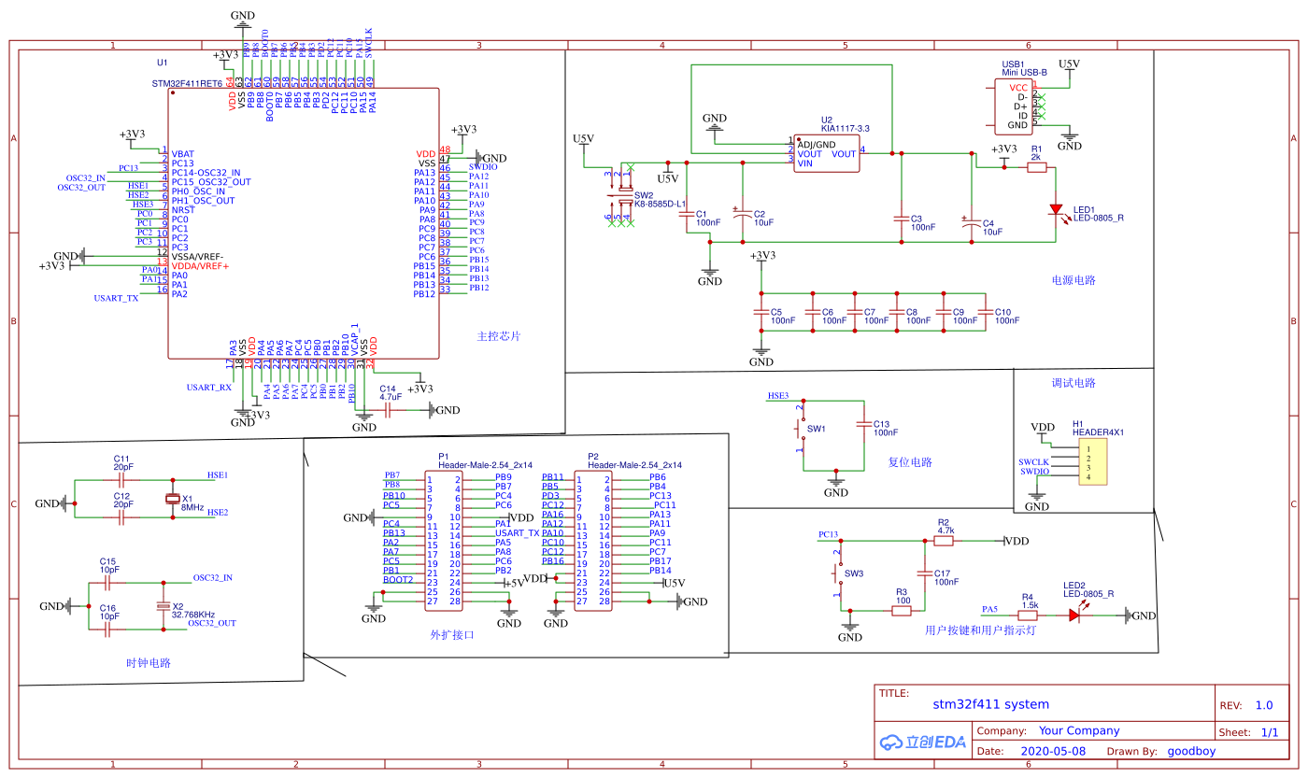This screenshot has height=778, width=1308.
Task: Click the R1 2k resistor symbol
Action: pos(1035,168)
